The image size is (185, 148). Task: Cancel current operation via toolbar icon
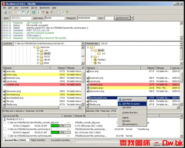coord(43,12)
